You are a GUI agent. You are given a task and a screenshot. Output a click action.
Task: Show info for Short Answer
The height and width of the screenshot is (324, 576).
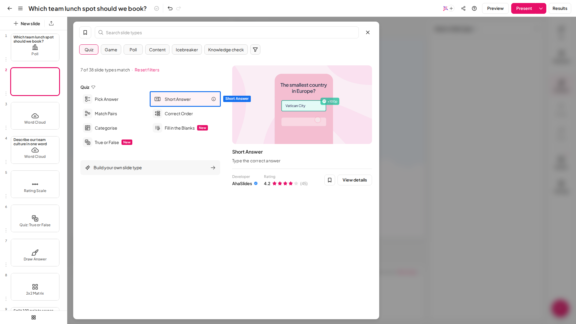click(214, 99)
